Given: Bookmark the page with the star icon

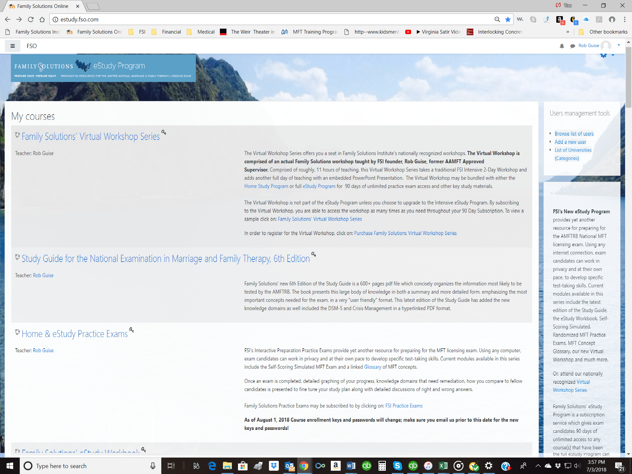Looking at the screenshot, I should [x=508, y=19].
